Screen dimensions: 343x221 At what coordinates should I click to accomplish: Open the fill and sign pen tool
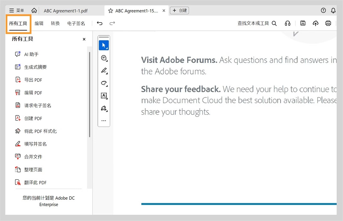tap(104, 108)
